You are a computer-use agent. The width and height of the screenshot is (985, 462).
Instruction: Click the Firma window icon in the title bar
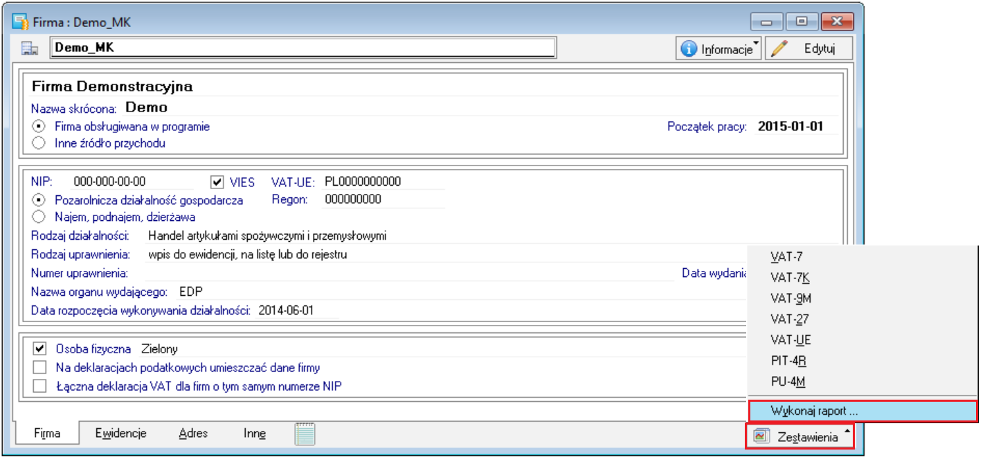[21, 21]
